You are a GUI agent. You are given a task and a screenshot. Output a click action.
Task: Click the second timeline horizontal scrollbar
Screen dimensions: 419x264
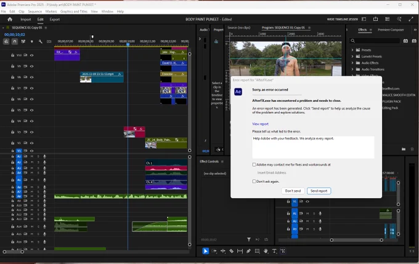[357, 240]
